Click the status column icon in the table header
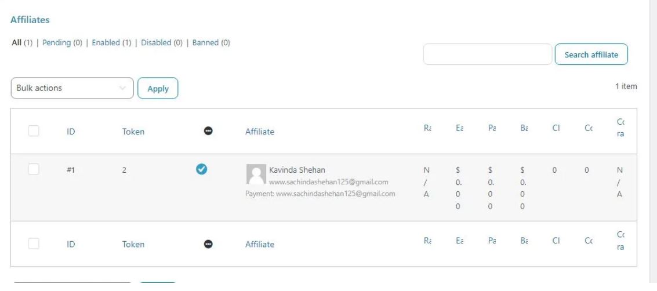The height and width of the screenshot is (291, 657). [x=208, y=132]
